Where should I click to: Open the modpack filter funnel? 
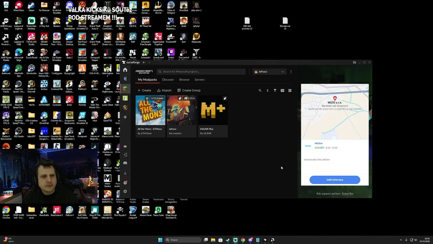pyautogui.click(x=275, y=90)
